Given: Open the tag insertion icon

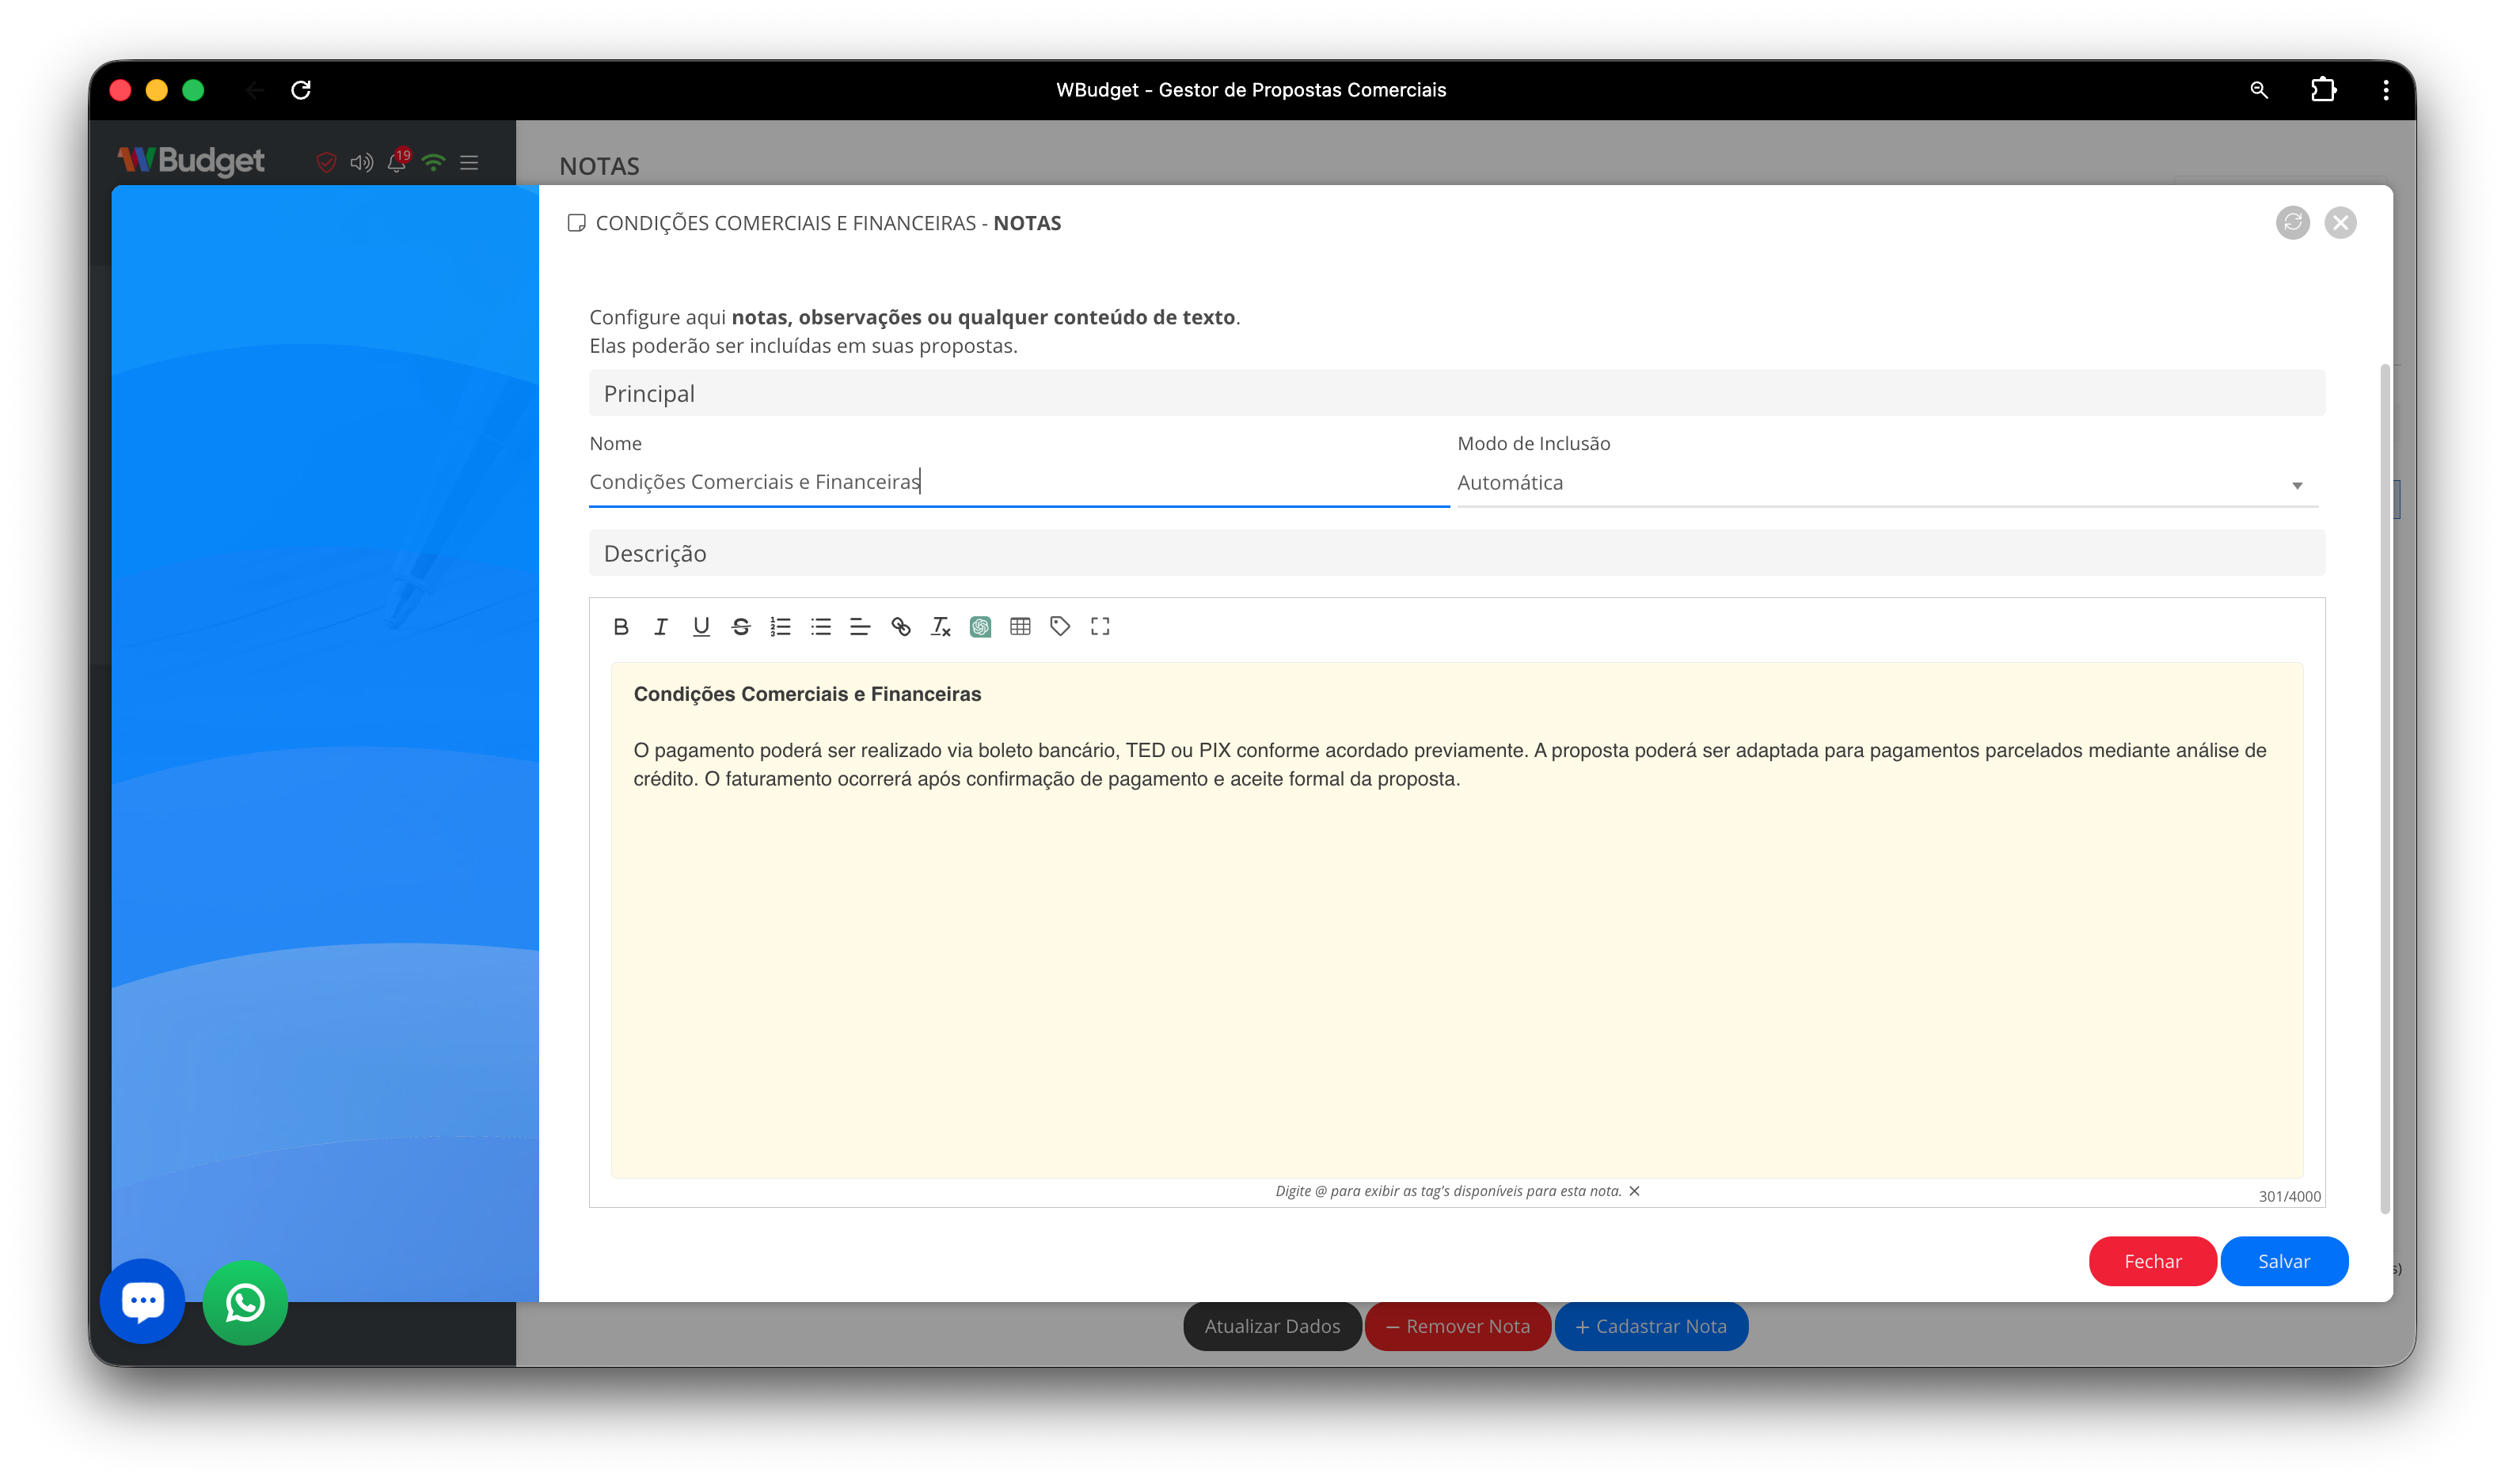Looking at the screenshot, I should click(x=1060, y=627).
